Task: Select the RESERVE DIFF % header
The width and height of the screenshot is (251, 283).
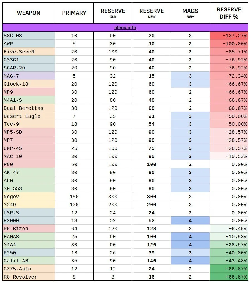Action: [x=229, y=13]
